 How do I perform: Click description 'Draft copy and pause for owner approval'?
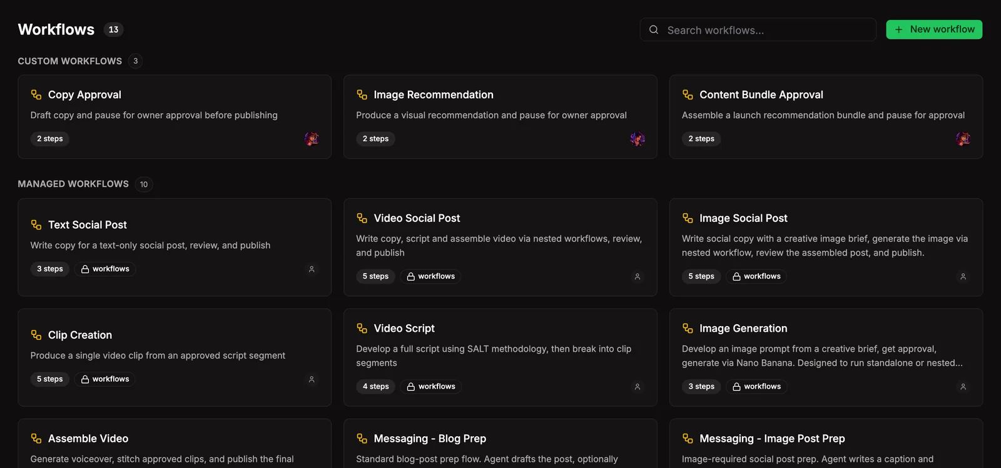point(154,116)
